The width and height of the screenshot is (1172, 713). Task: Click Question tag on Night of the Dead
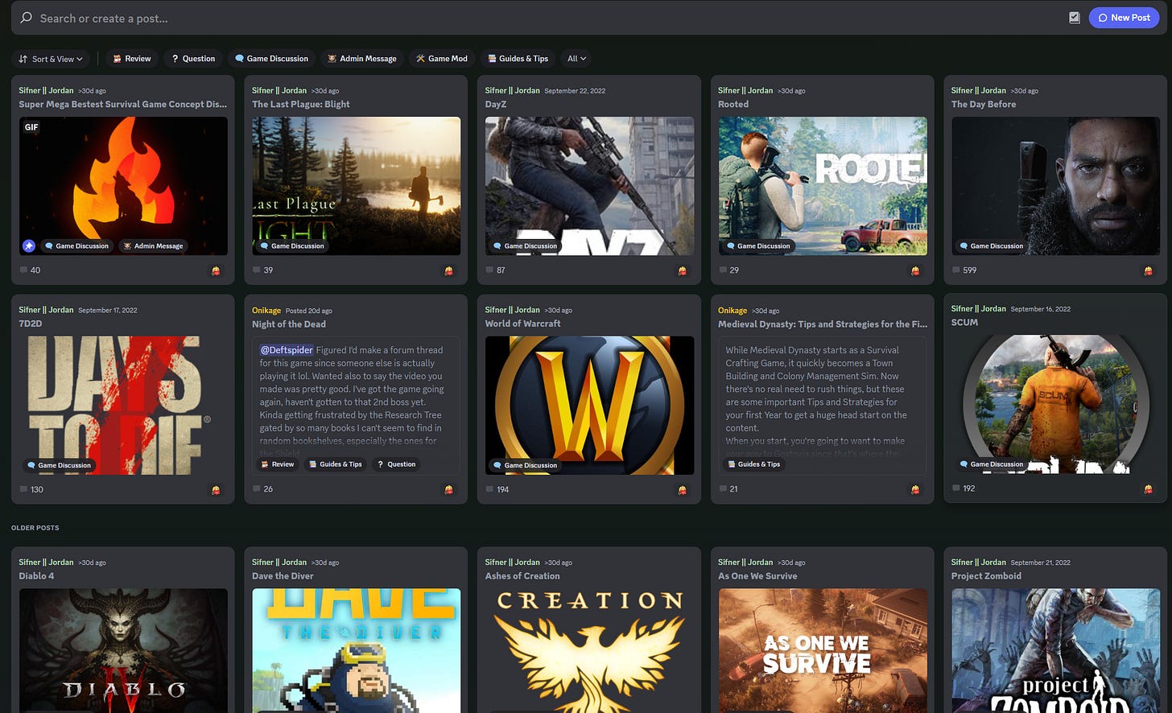point(396,464)
